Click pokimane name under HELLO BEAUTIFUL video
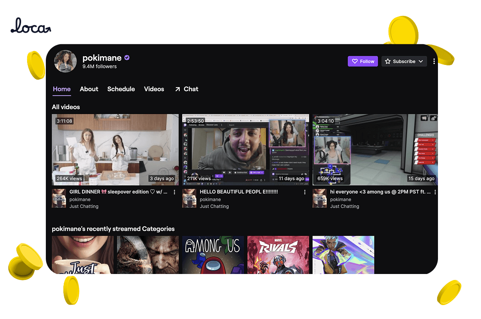The width and height of the screenshot is (481, 319). (210, 200)
